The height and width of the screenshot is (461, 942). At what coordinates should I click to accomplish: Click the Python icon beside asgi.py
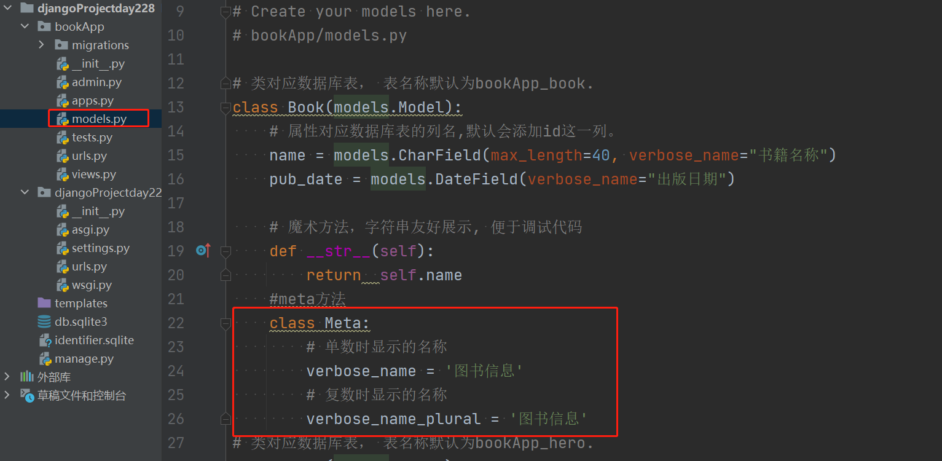point(62,230)
